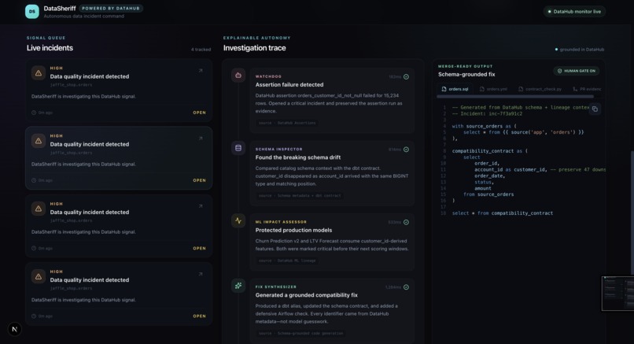
Task: Click the 'Autonomous data incident command' subtitle
Action: tap(83, 17)
